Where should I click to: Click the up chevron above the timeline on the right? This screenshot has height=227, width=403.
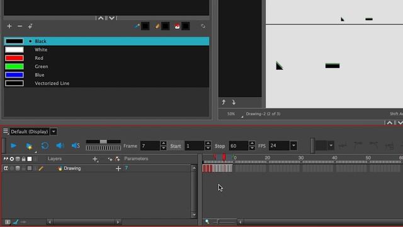coord(390,123)
